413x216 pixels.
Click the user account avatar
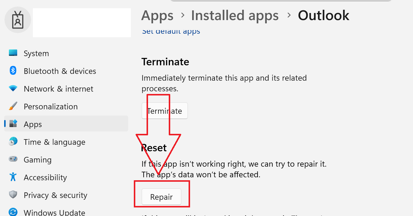pos(18,20)
